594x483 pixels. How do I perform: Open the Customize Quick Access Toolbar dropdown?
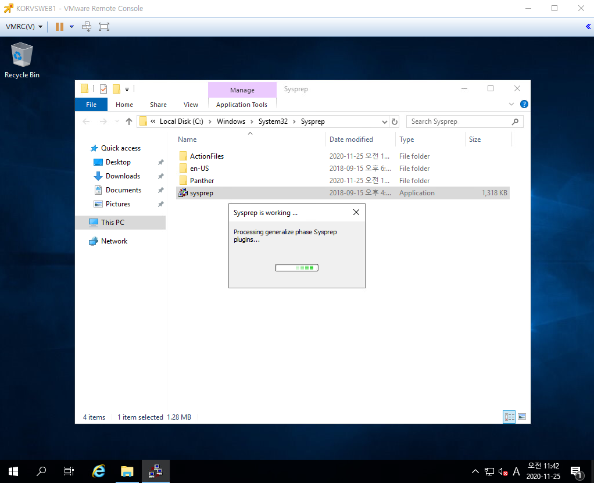(x=127, y=90)
